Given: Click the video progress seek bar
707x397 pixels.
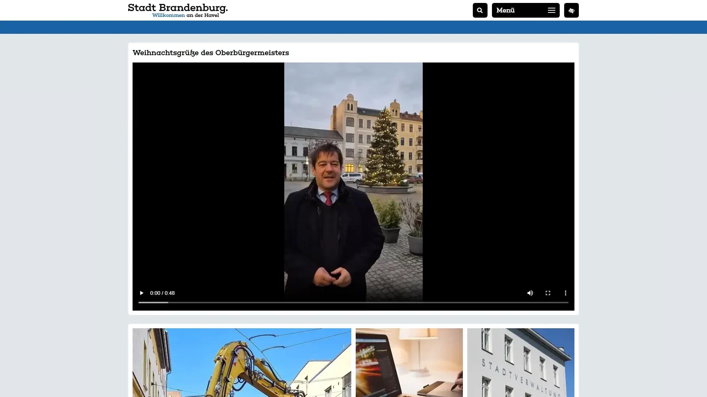Looking at the screenshot, I should click(353, 303).
